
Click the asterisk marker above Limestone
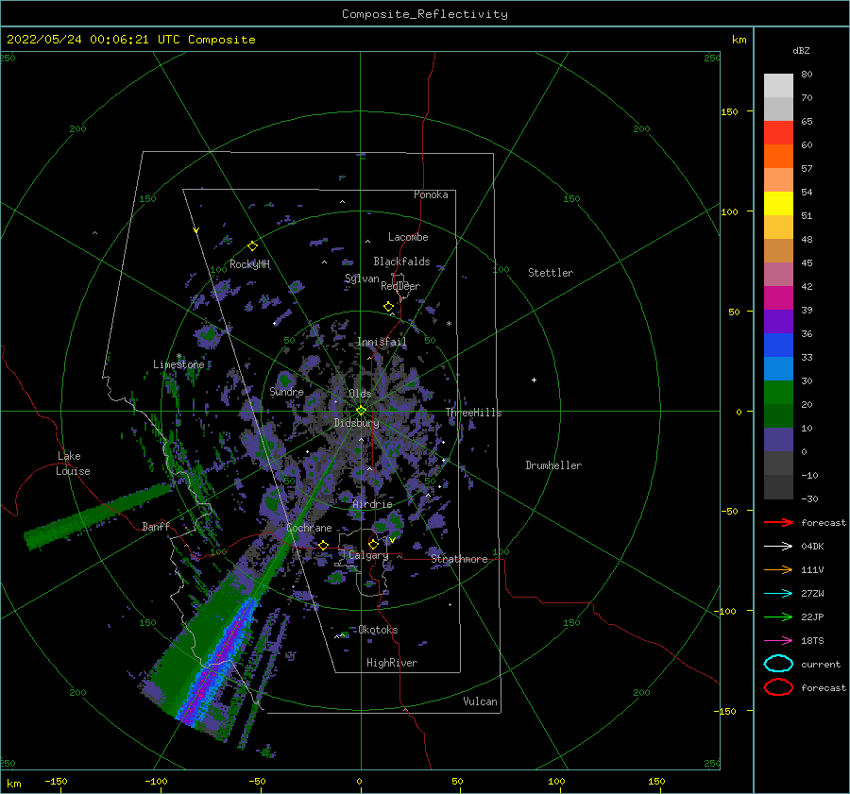178,357
